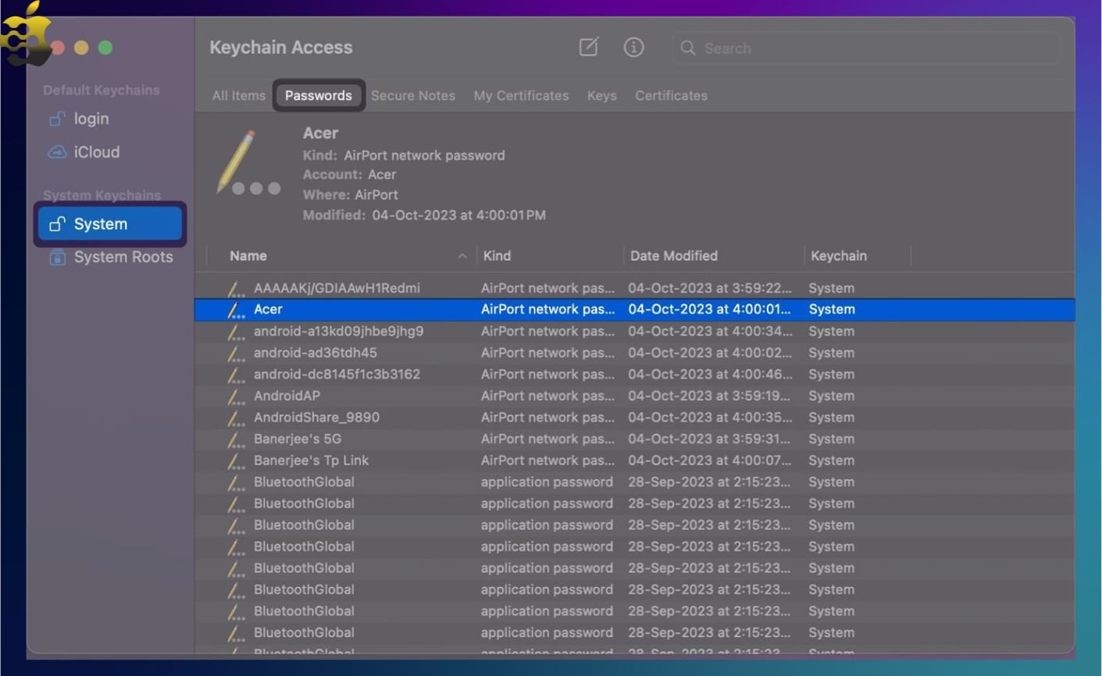Viewport: 1102px width, 676px height.
Task: Select the AAAAAKj/GDIAAwH1Redmi entry
Action: 634,288
